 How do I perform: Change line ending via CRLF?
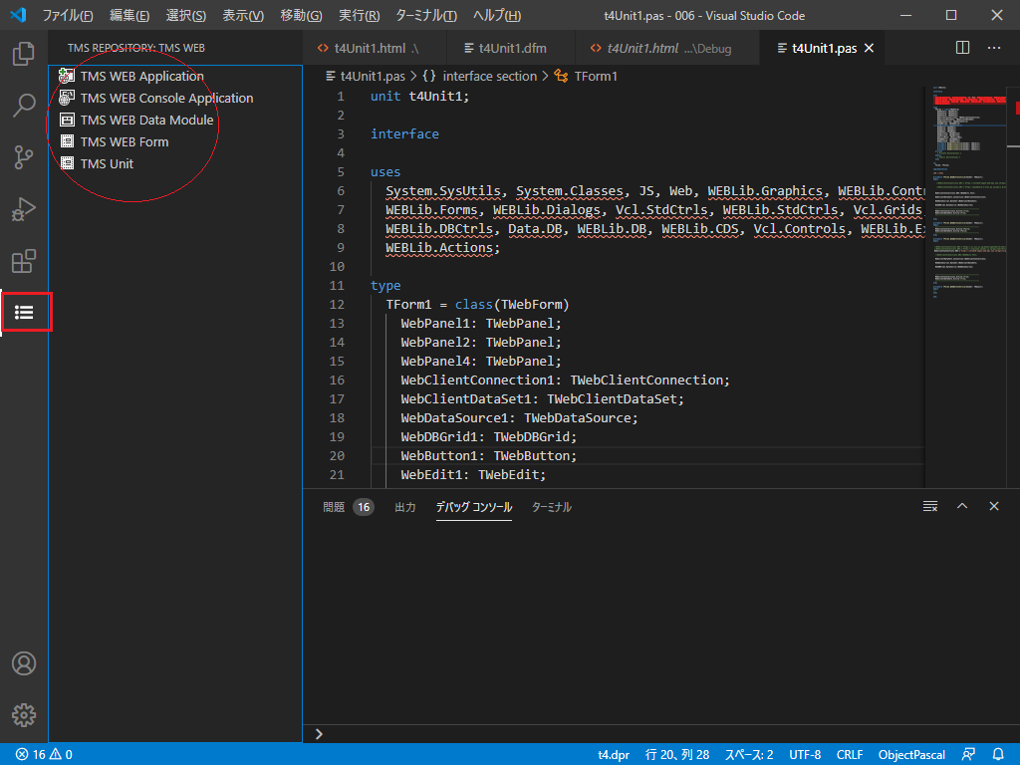849,755
